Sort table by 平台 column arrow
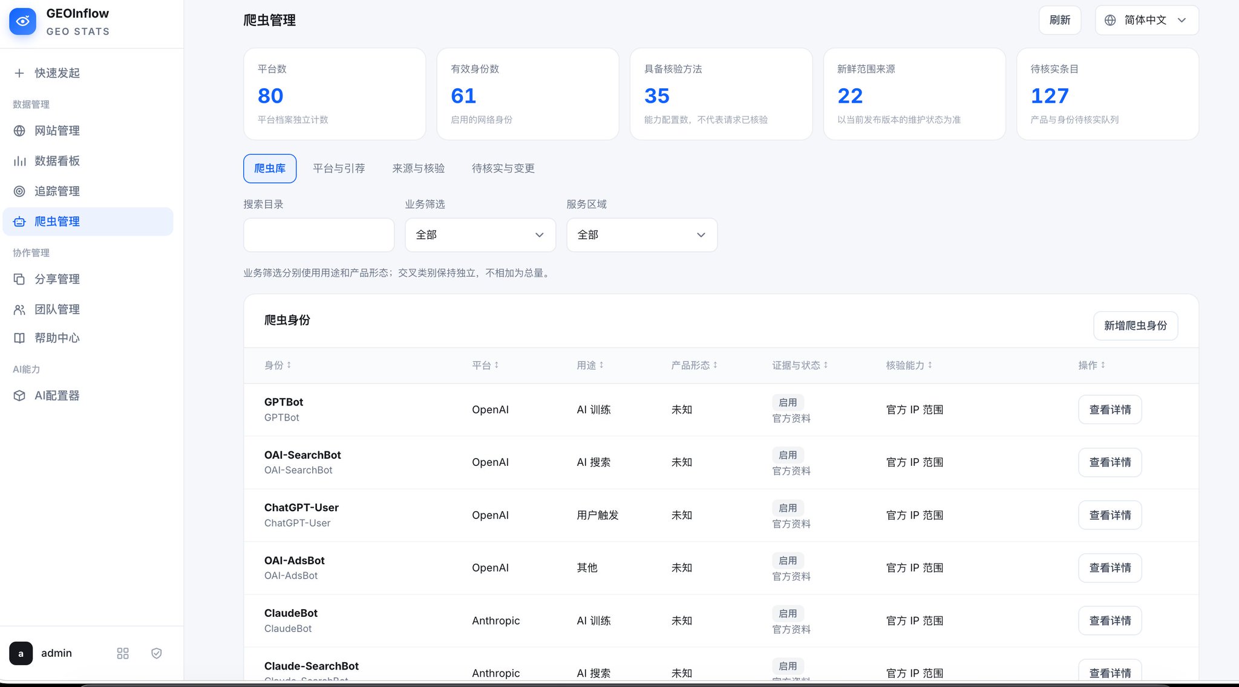 pos(496,365)
